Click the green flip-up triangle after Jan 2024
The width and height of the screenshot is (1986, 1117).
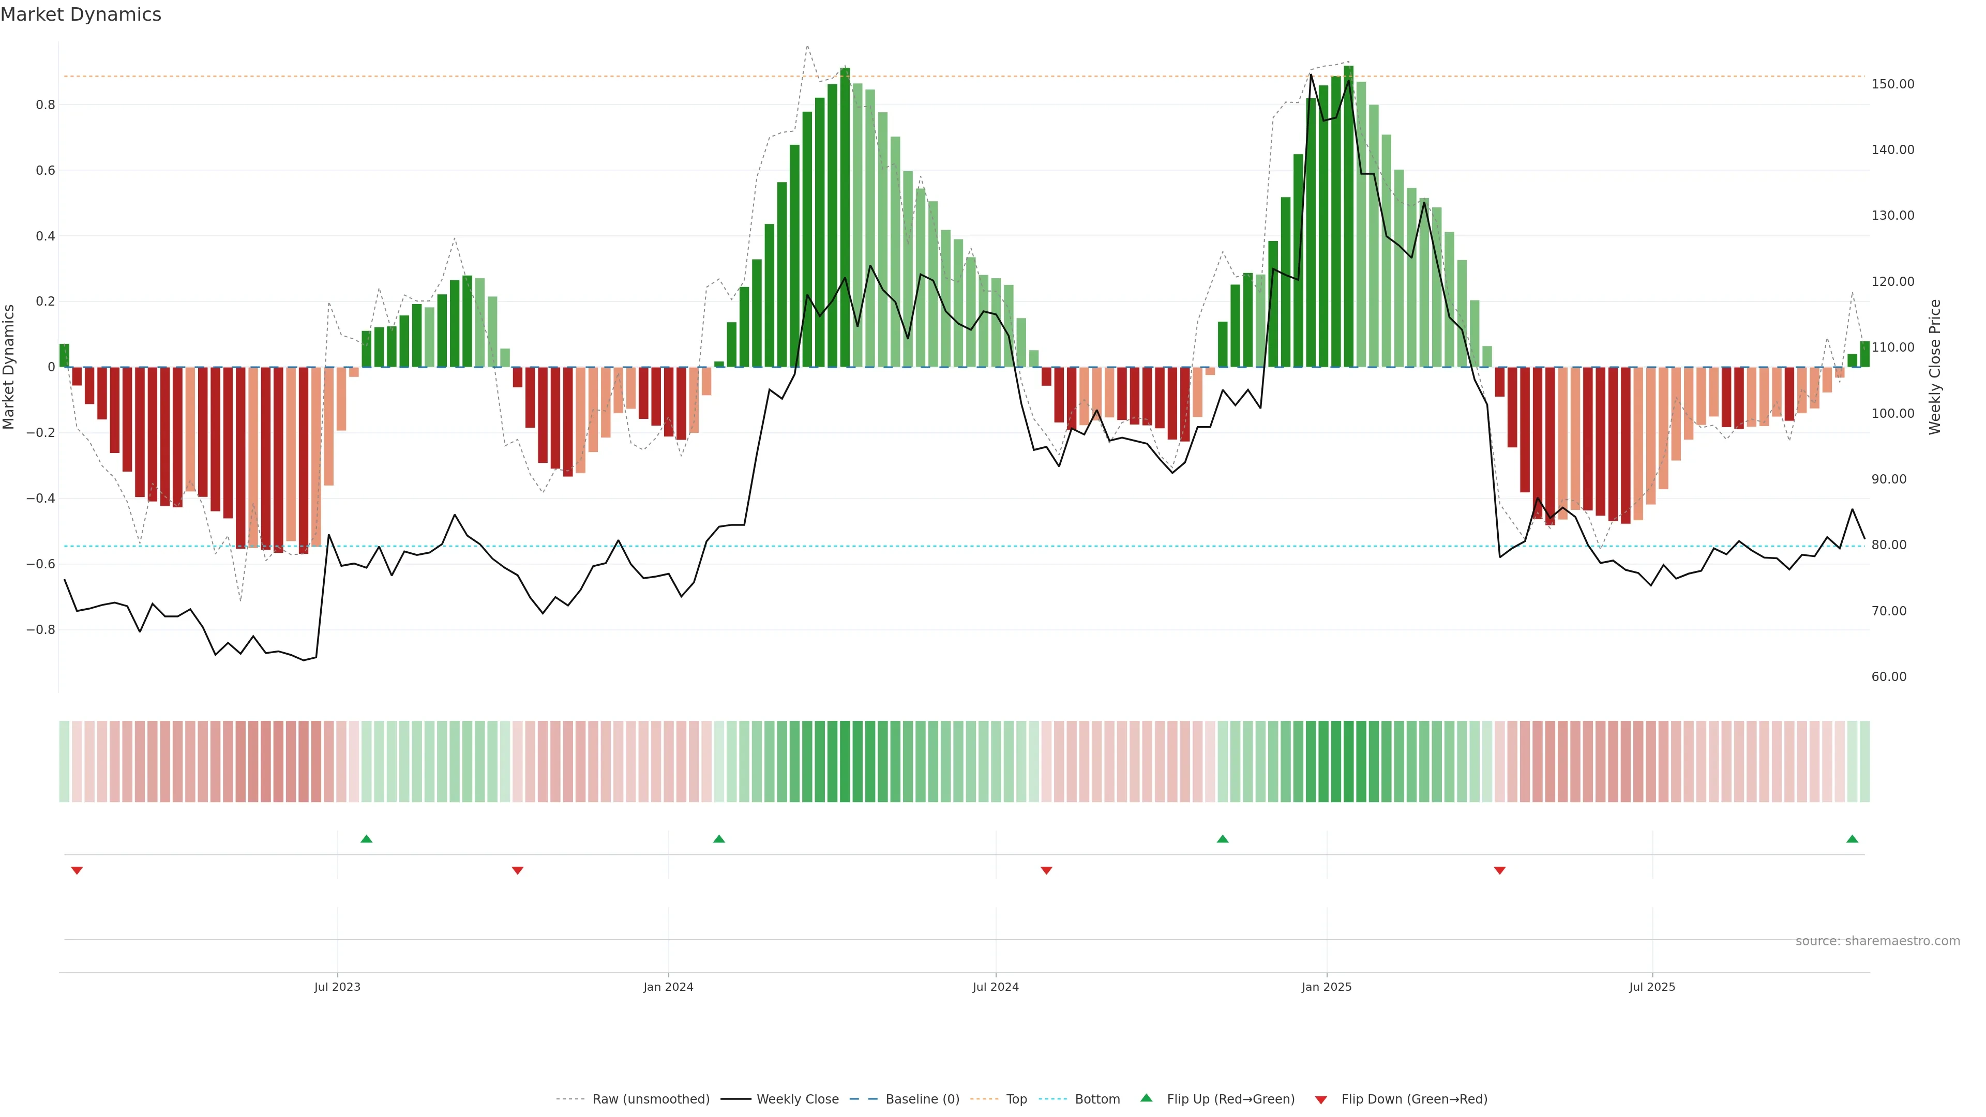point(718,839)
